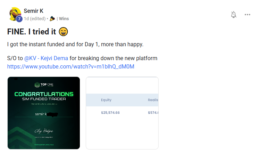Open the three-dot more options menu

(247, 15)
